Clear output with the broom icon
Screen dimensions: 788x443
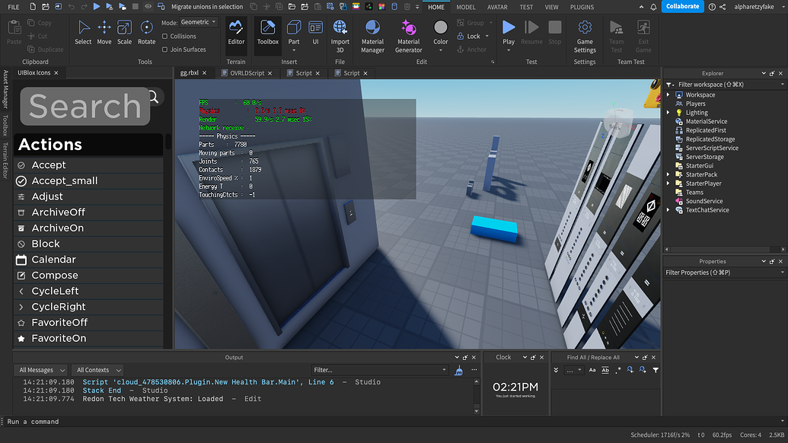pos(458,370)
